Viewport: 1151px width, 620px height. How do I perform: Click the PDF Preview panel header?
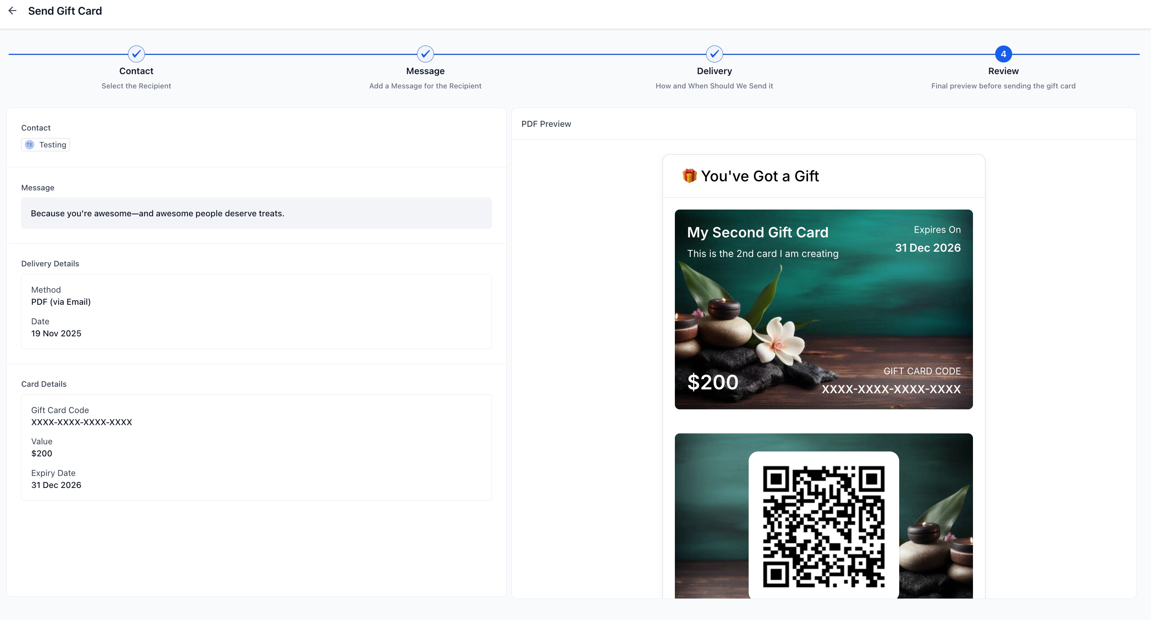click(546, 124)
